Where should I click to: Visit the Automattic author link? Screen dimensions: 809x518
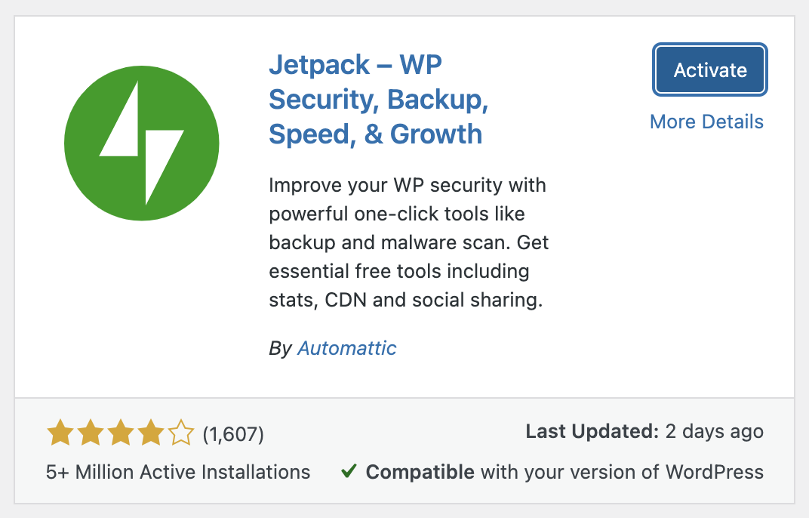(347, 348)
